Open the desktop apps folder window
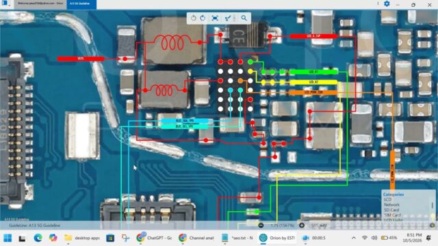The height and width of the screenshot is (246, 438). pyautogui.click(x=82, y=238)
